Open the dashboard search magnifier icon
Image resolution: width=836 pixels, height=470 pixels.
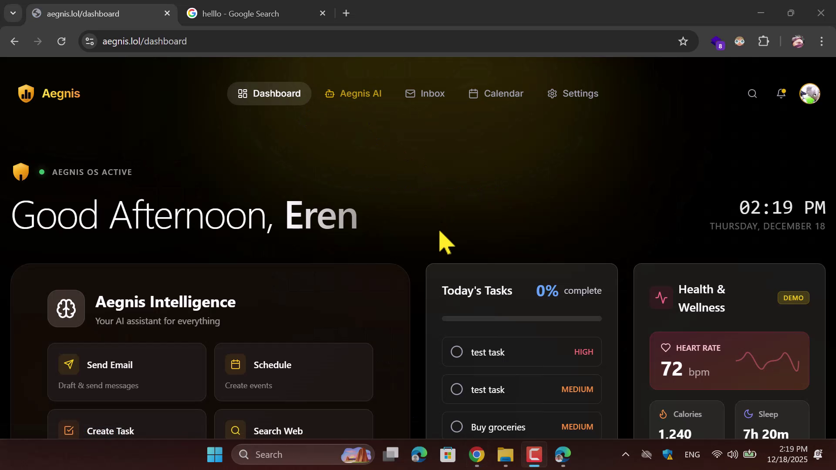point(752,94)
